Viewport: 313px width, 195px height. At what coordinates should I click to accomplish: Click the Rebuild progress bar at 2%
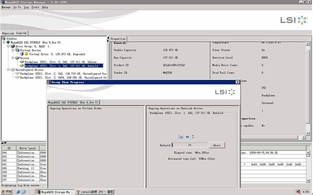(x=189, y=145)
